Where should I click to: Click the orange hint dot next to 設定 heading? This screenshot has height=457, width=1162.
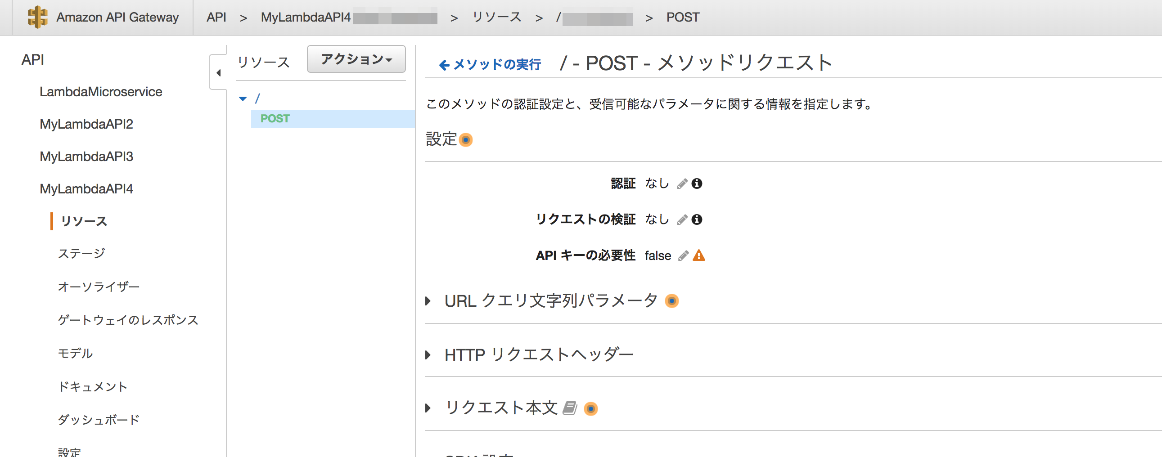click(x=465, y=140)
